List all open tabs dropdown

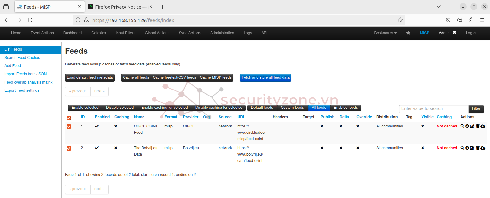click(439, 7)
